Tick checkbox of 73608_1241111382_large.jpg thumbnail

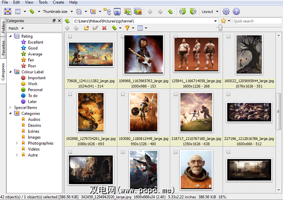[x=70, y=37]
